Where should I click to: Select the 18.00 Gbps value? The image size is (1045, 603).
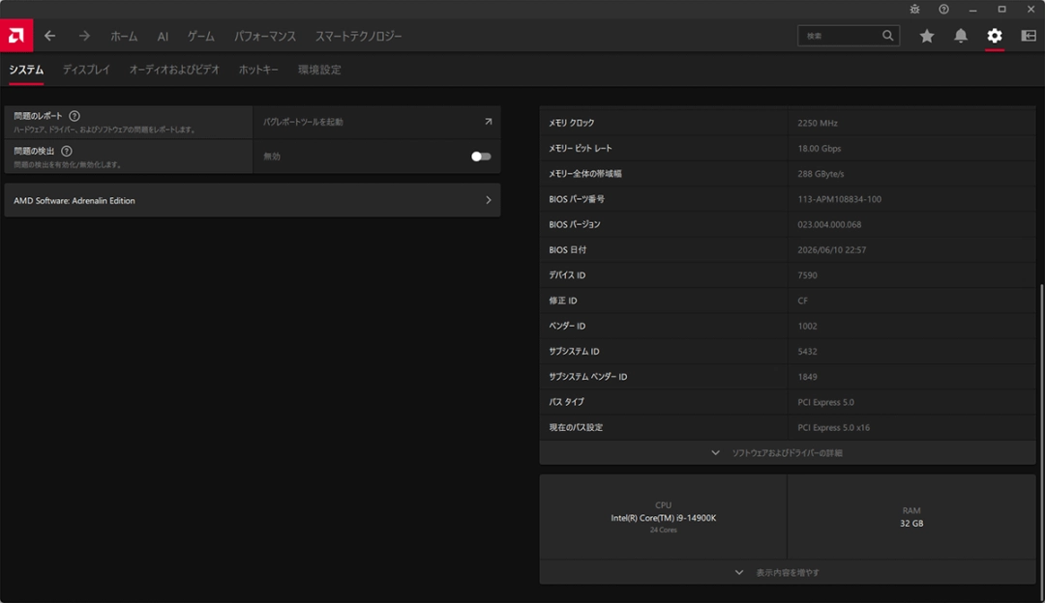coord(820,149)
